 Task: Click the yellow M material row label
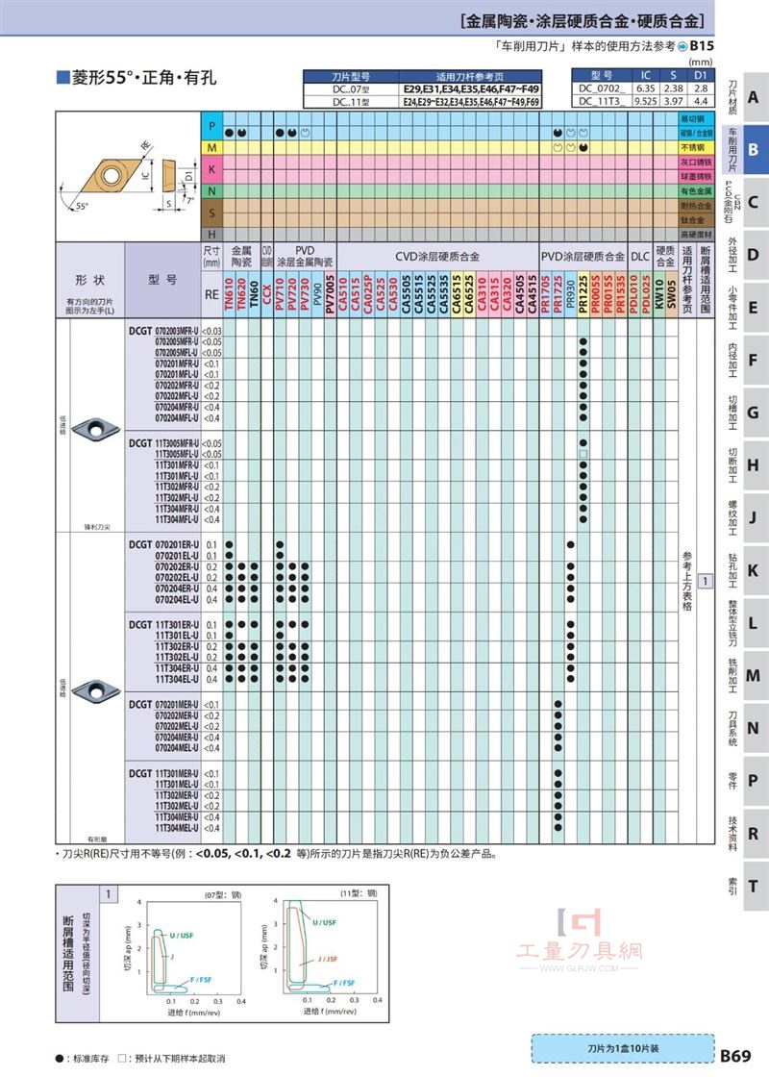211,147
